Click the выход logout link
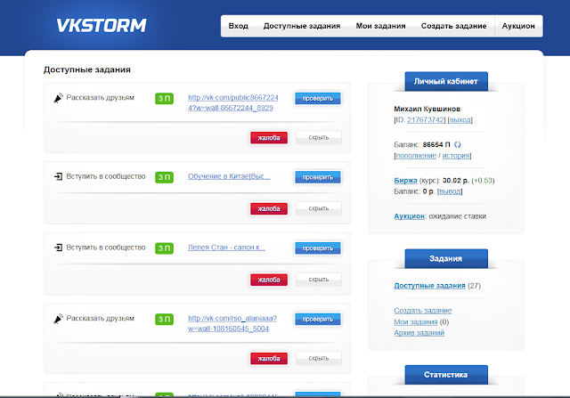Image resolution: width=570 pixels, height=398 pixels. 460,120
